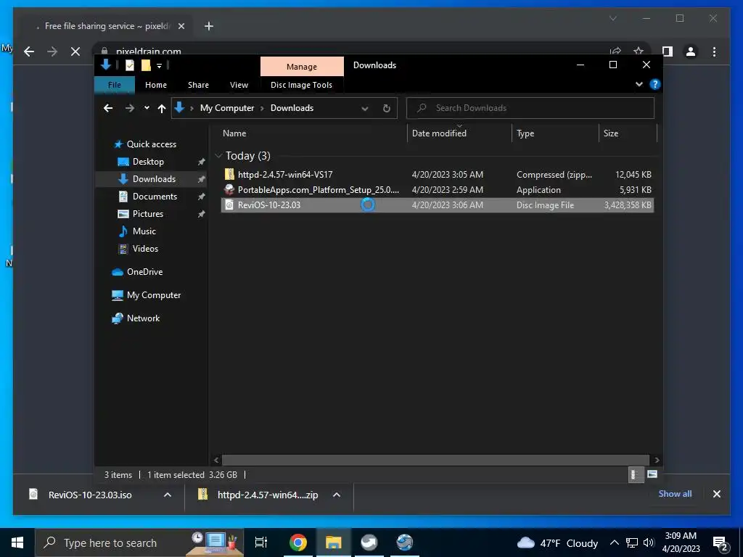Open the Chrome profile icon
The image size is (743, 557).
691,51
